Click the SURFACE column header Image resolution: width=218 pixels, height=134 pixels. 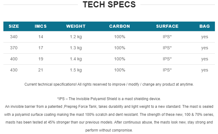pos(167,26)
